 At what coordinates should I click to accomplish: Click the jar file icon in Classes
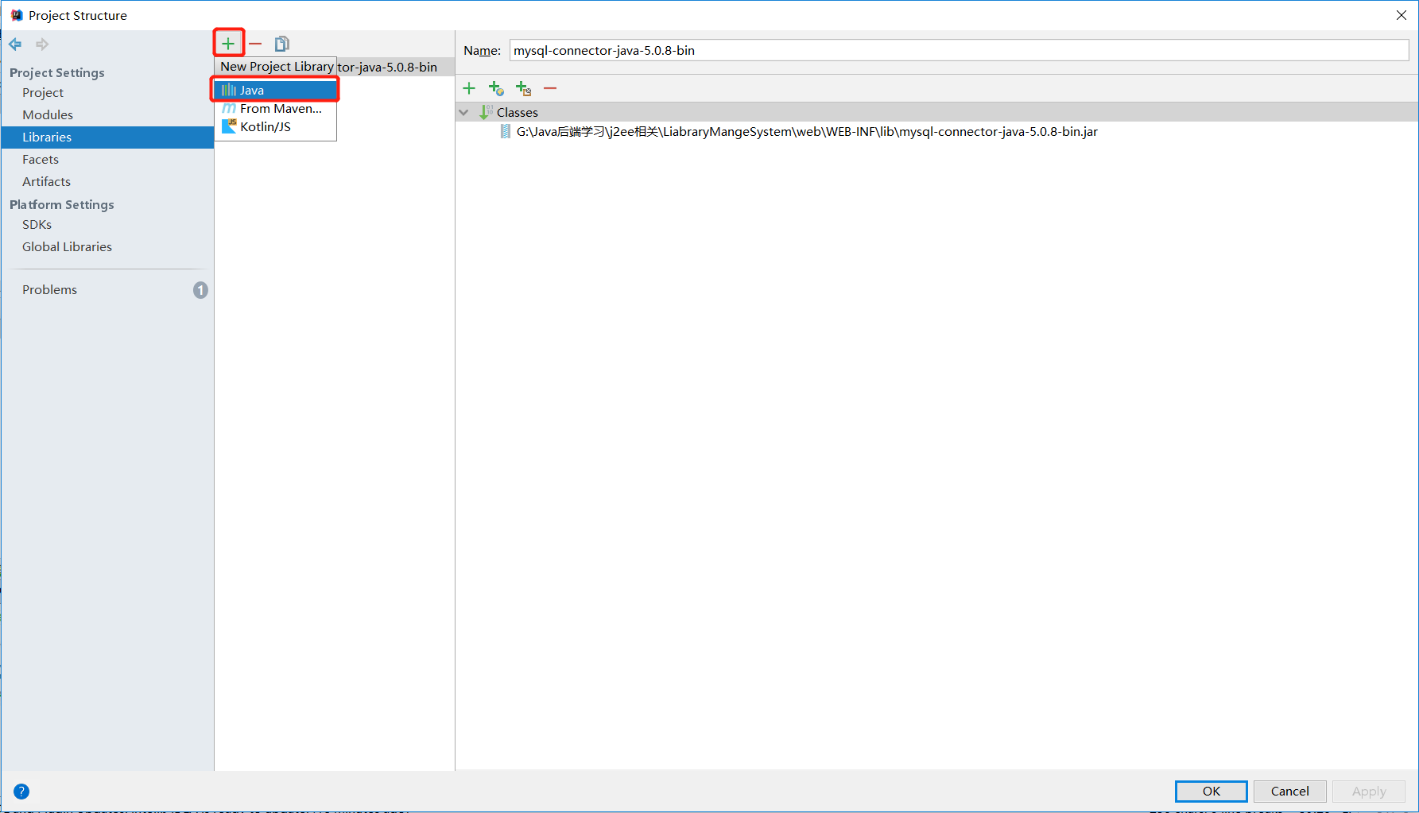[x=506, y=131]
